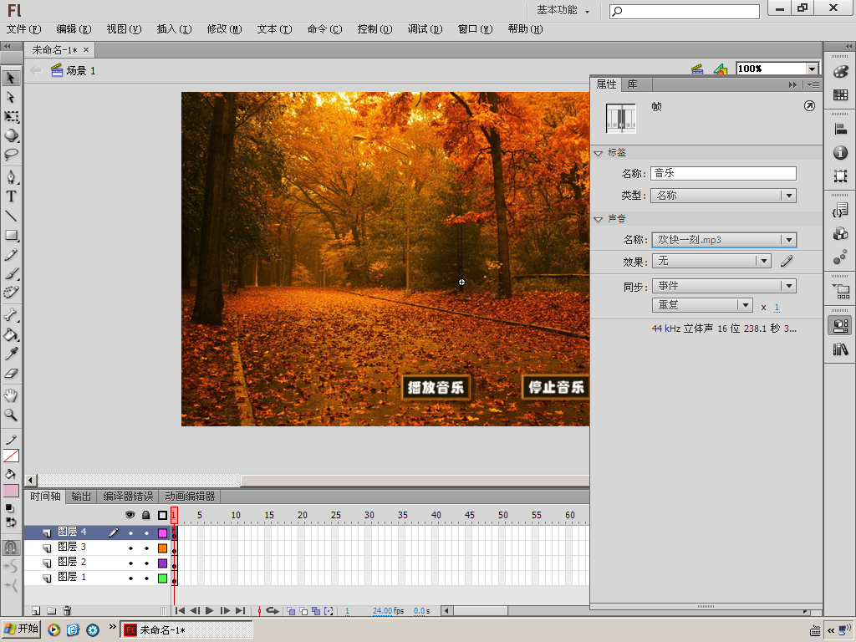Add a new layer in timeline
This screenshot has height=642, width=856.
(36, 611)
